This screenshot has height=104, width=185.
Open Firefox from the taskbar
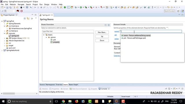pyautogui.click(x=77, y=101)
